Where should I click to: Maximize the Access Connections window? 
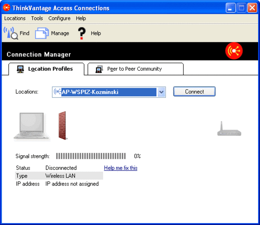click(x=241, y=8)
